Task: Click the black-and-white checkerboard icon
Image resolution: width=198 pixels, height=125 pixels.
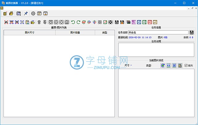Action: (x=110, y=22)
